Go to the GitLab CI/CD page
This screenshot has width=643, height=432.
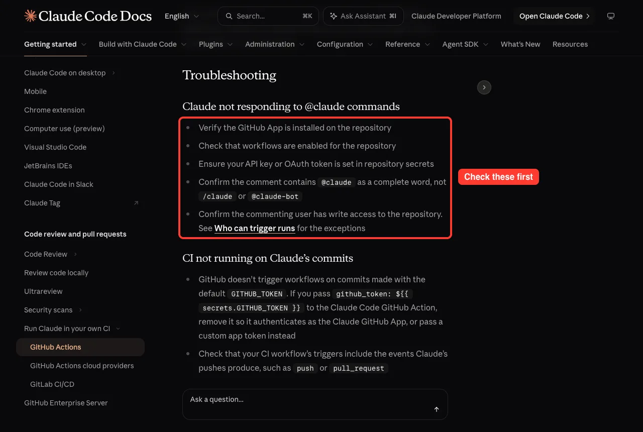52,384
